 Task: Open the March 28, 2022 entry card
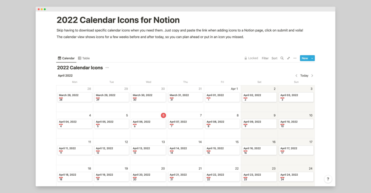coord(75,97)
